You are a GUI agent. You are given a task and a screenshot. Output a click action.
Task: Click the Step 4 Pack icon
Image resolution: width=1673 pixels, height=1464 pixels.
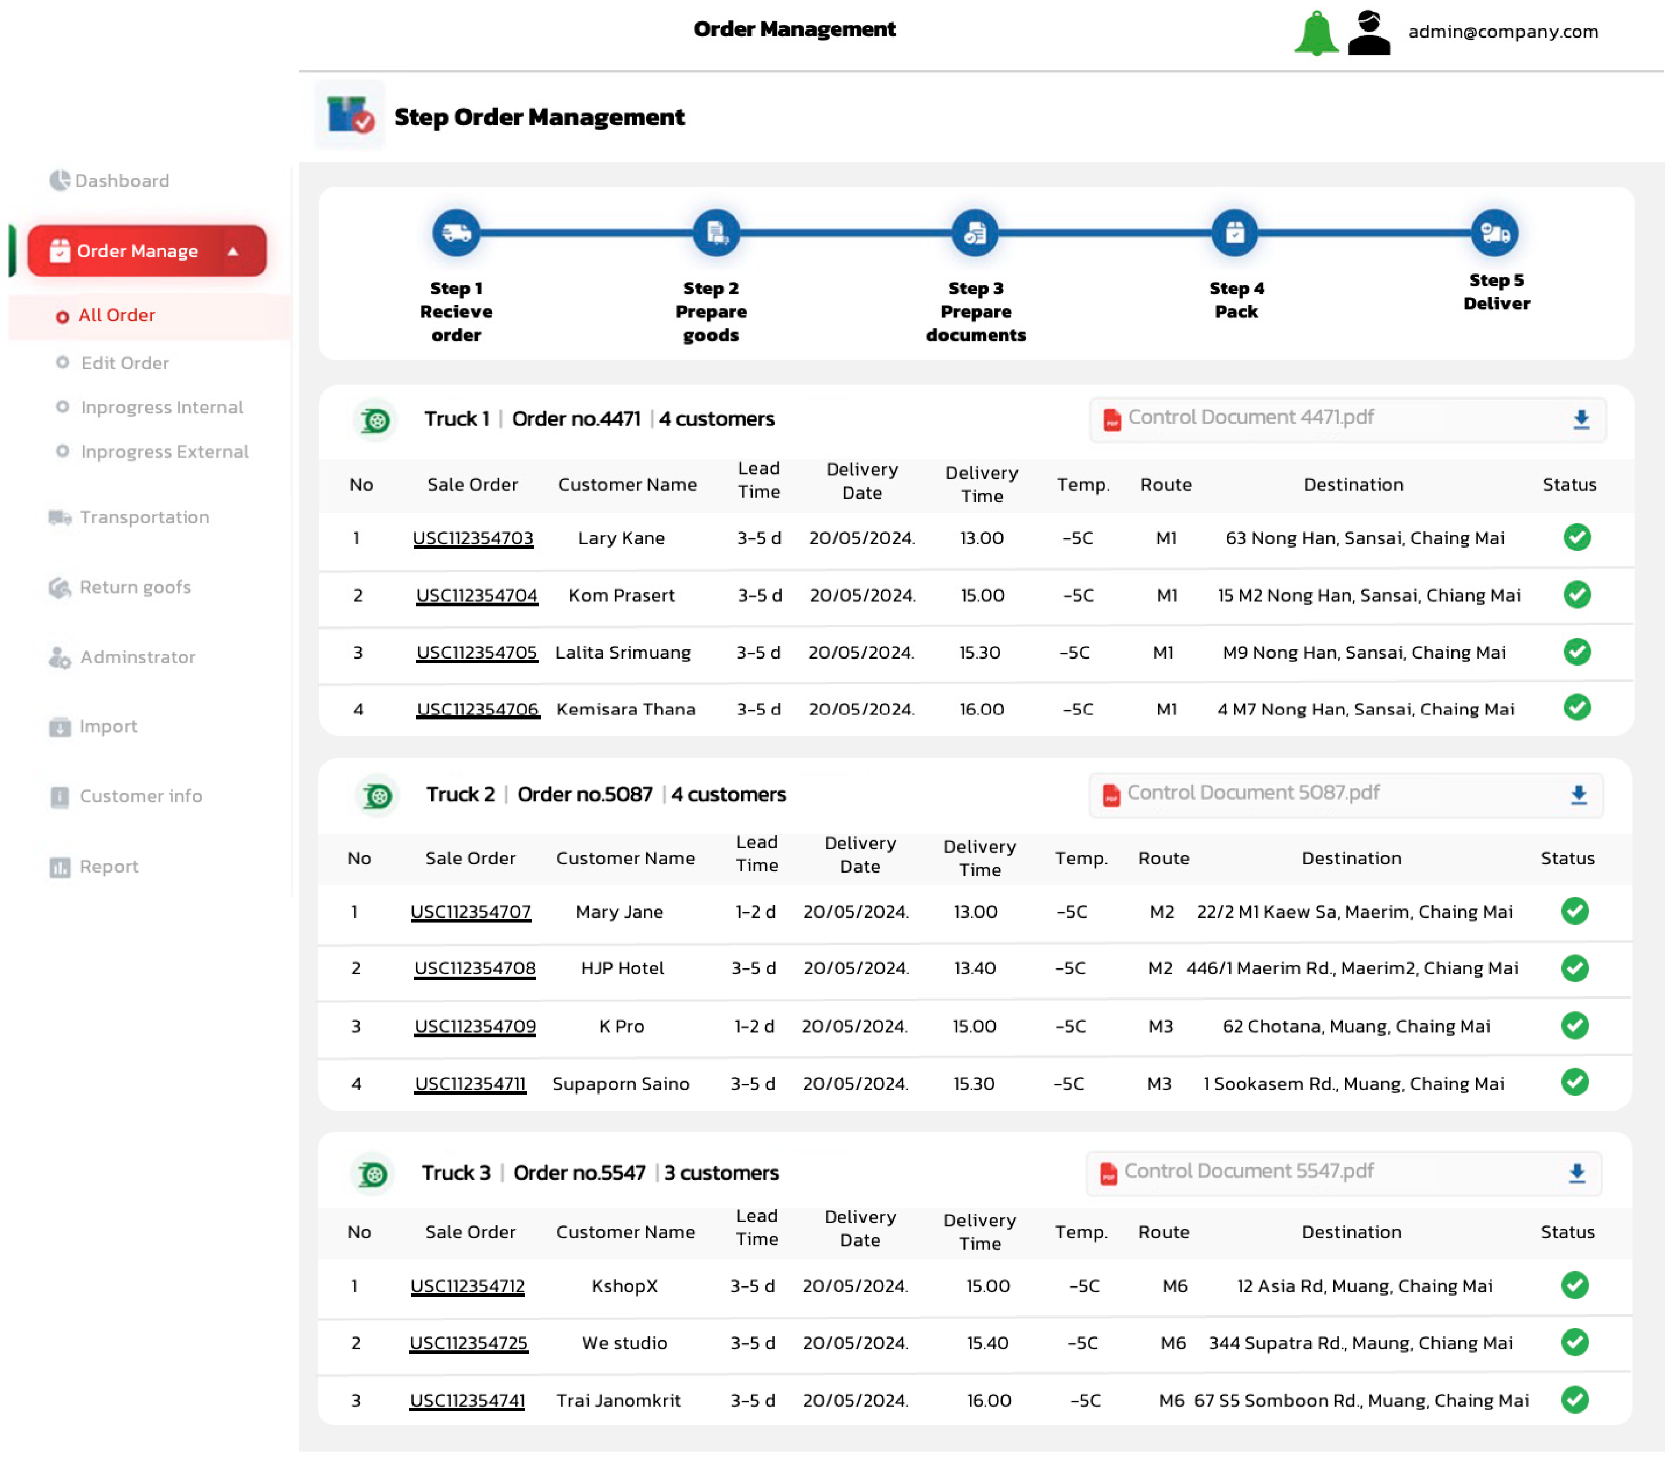1234,233
